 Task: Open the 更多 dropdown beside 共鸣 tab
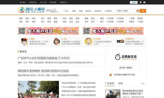click(x=143, y=83)
